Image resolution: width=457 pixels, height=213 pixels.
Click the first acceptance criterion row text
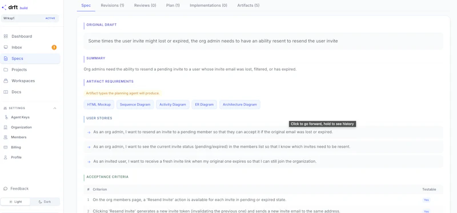(190, 200)
